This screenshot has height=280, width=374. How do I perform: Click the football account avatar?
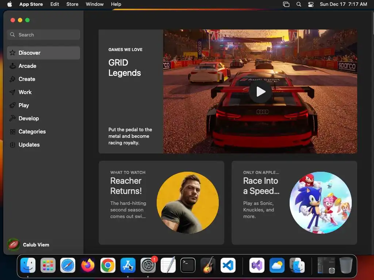14,245
